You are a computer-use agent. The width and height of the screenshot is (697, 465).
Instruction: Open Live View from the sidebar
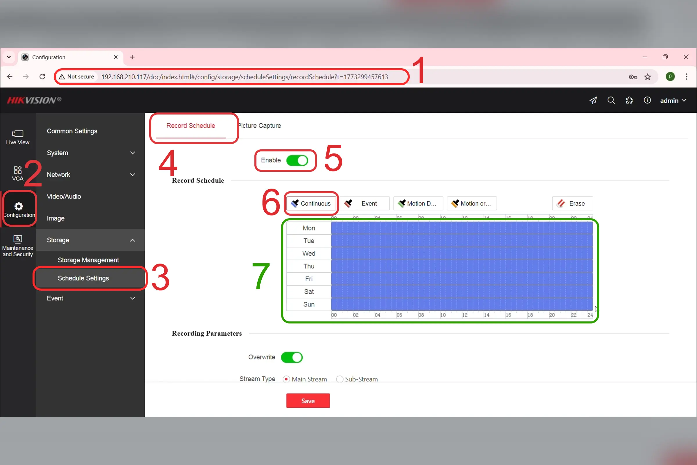(x=17, y=137)
